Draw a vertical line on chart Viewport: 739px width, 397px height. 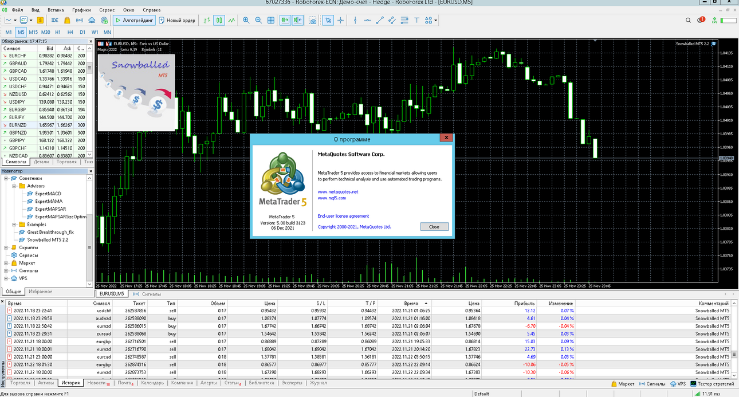(355, 20)
